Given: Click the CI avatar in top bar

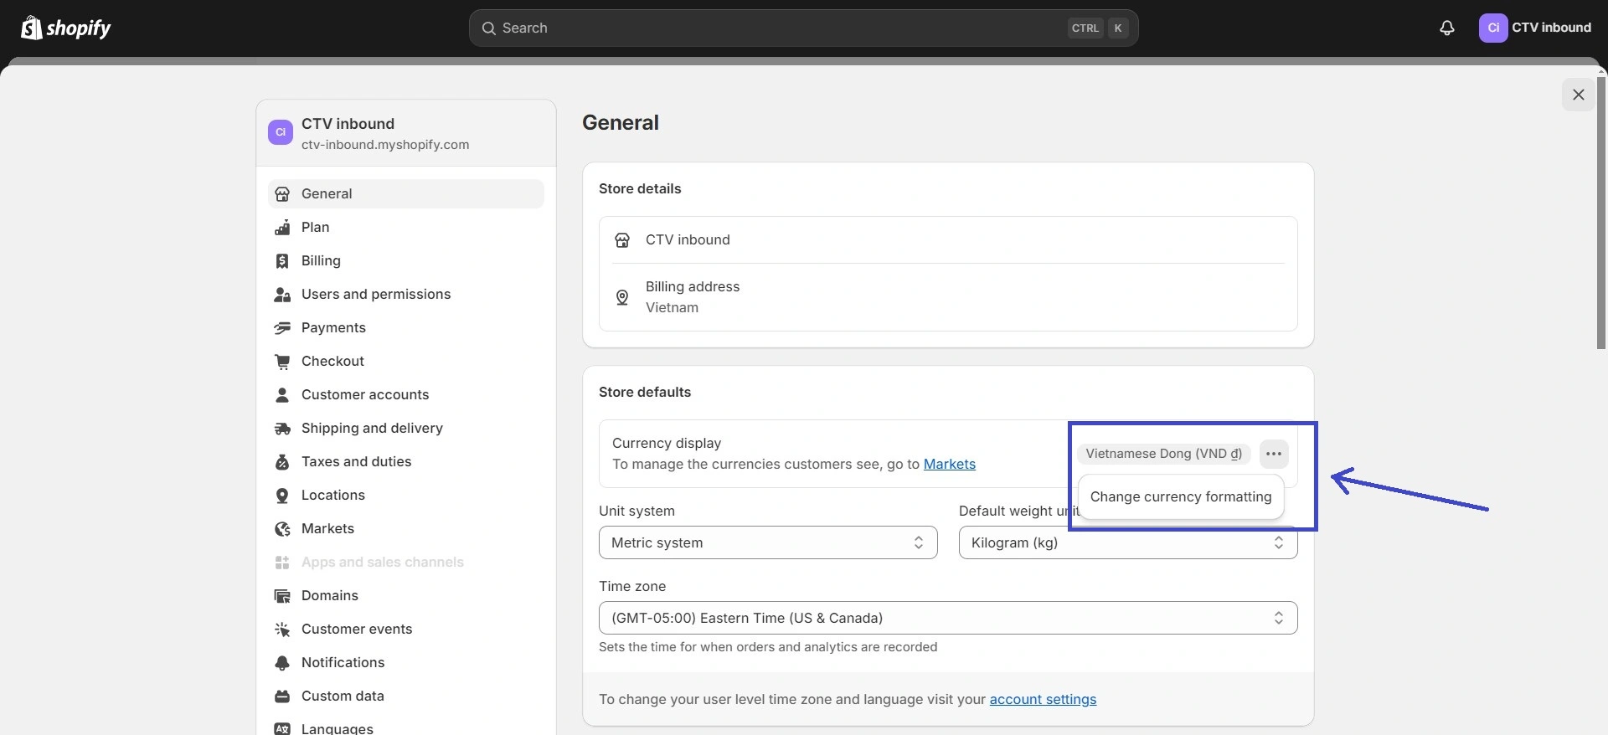Looking at the screenshot, I should point(1492,28).
